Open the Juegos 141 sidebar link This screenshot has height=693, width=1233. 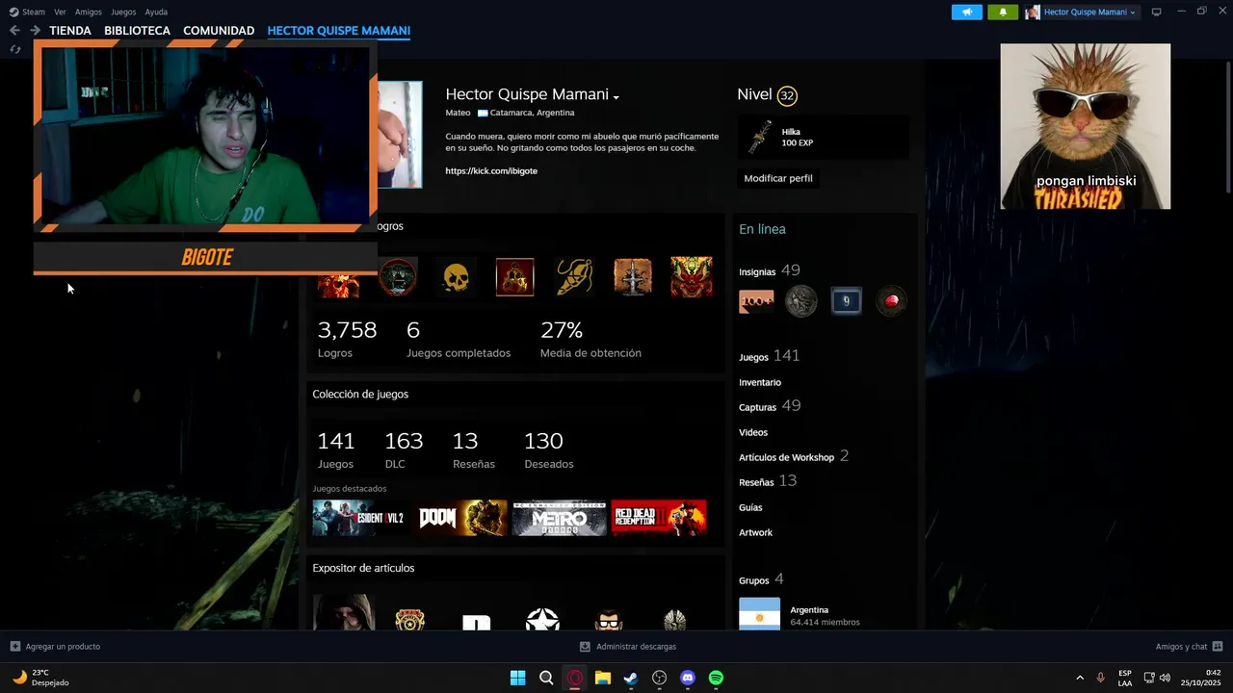[x=770, y=356]
